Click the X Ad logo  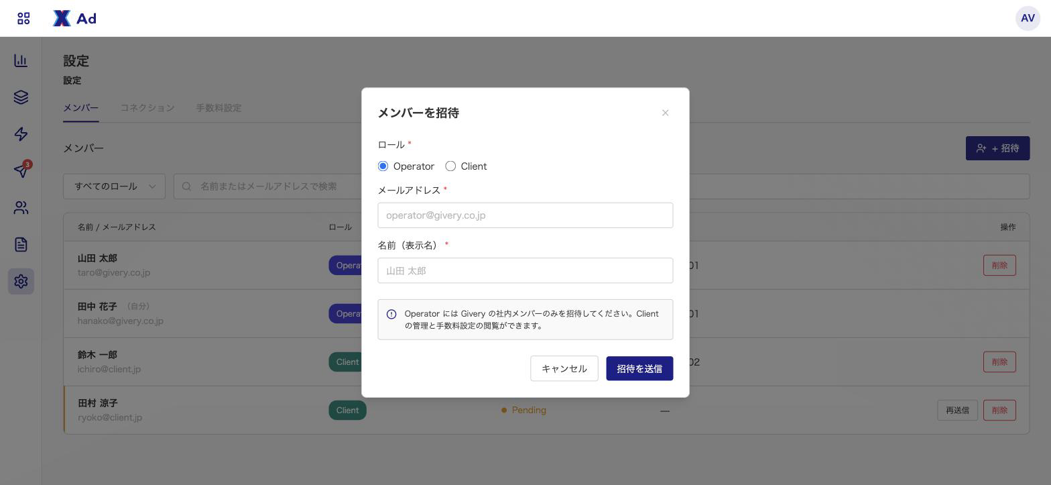coord(74,18)
